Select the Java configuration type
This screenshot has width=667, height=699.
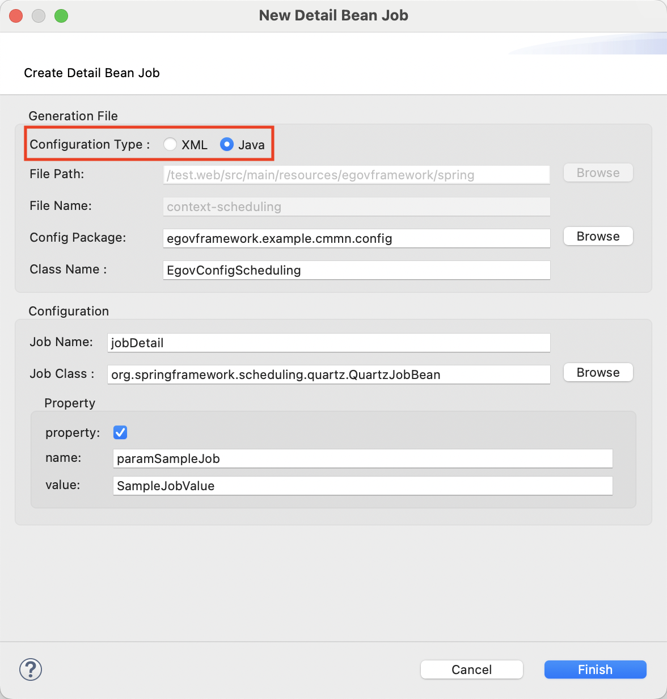pos(227,145)
